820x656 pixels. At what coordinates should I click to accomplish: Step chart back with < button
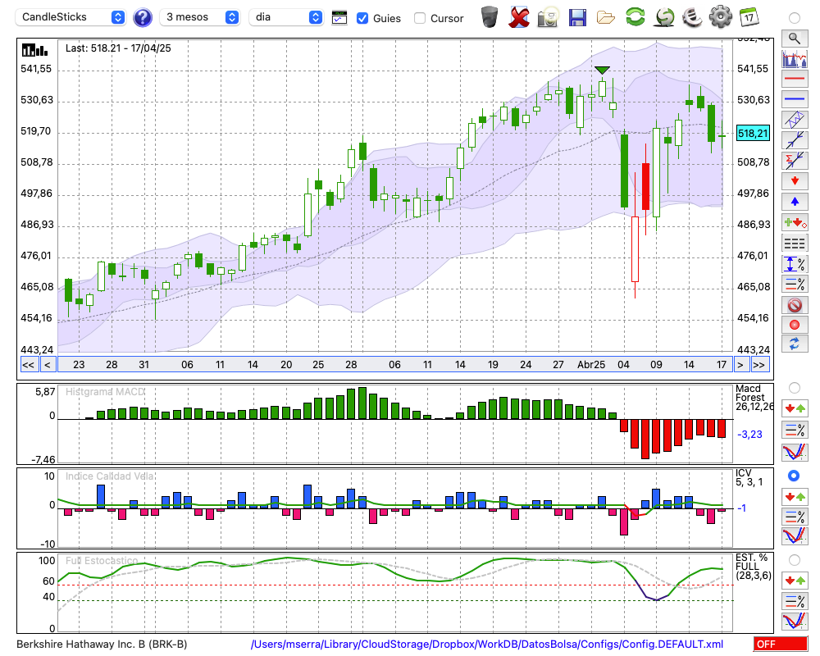pos(47,365)
